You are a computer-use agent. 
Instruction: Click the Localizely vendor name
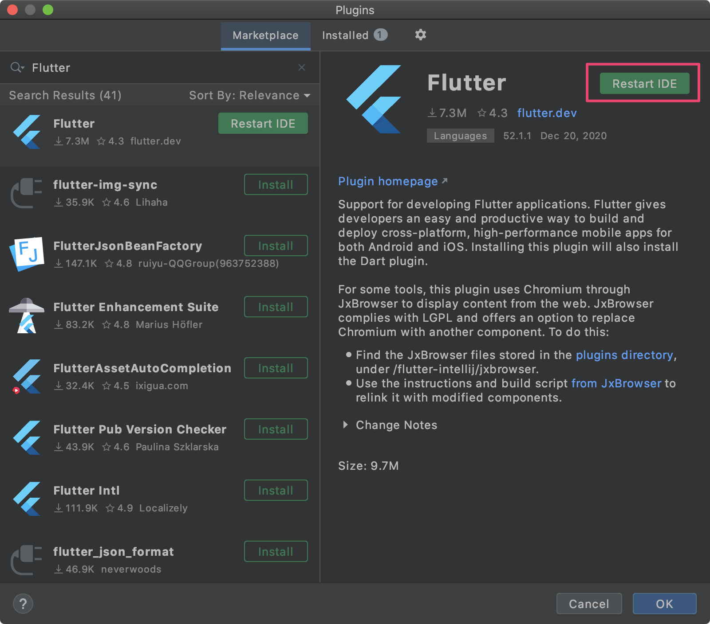pyautogui.click(x=163, y=508)
